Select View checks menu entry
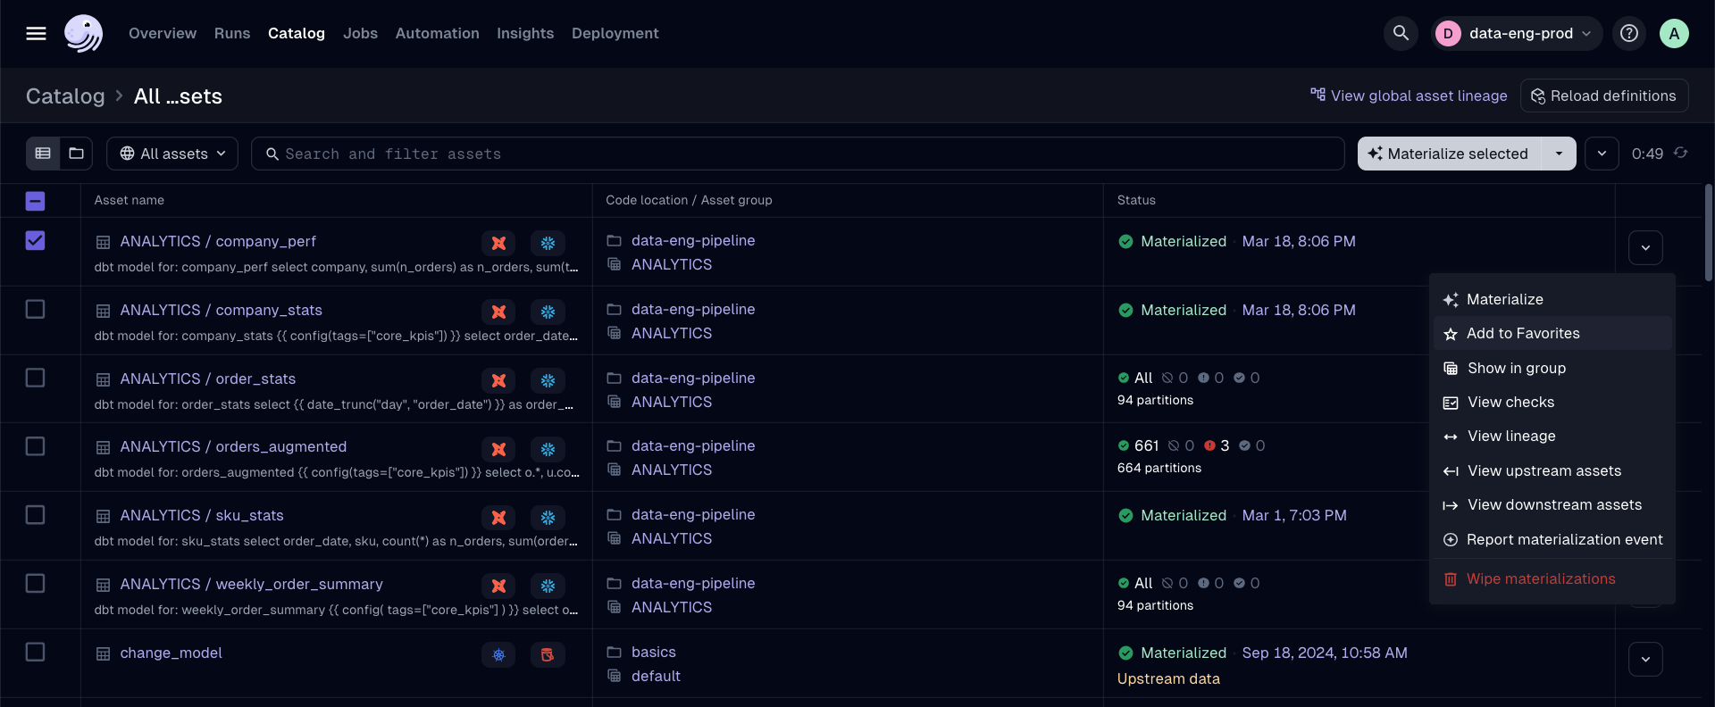 click(1552, 402)
